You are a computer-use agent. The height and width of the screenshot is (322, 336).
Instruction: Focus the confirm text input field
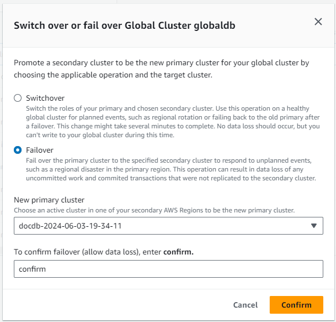click(168, 269)
